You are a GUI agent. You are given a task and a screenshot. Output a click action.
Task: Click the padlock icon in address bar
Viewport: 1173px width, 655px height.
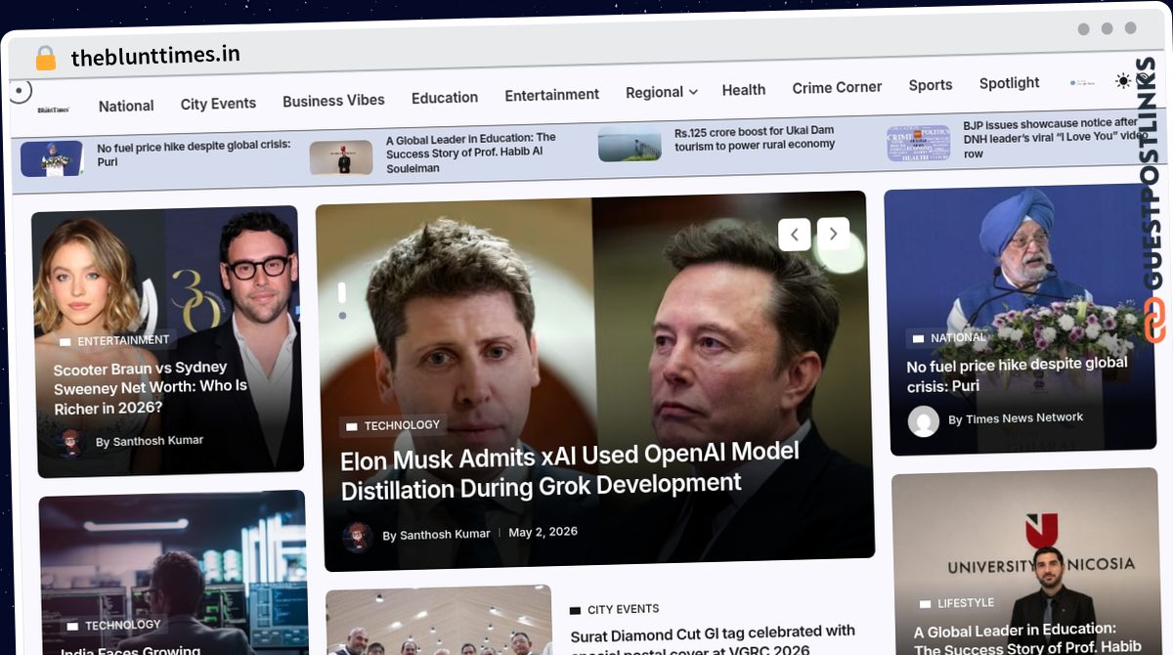coord(45,59)
